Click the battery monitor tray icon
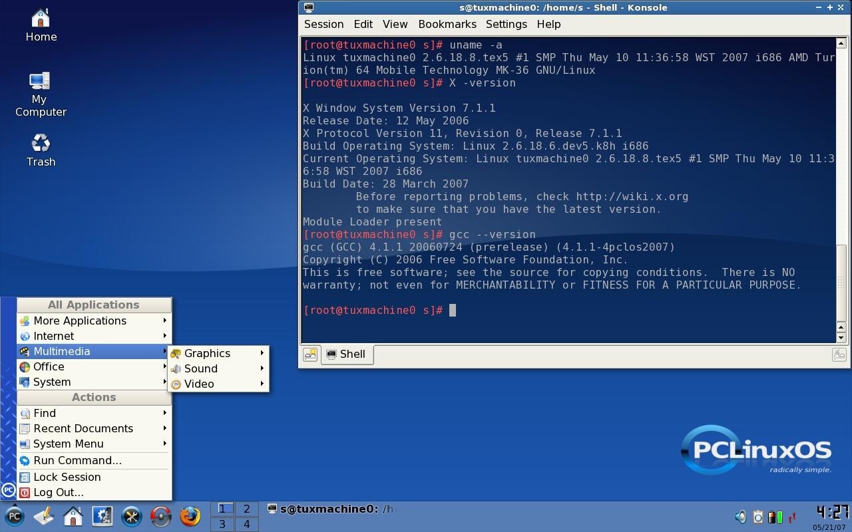Image resolution: width=852 pixels, height=532 pixels. pyautogui.click(x=774, y=517)
